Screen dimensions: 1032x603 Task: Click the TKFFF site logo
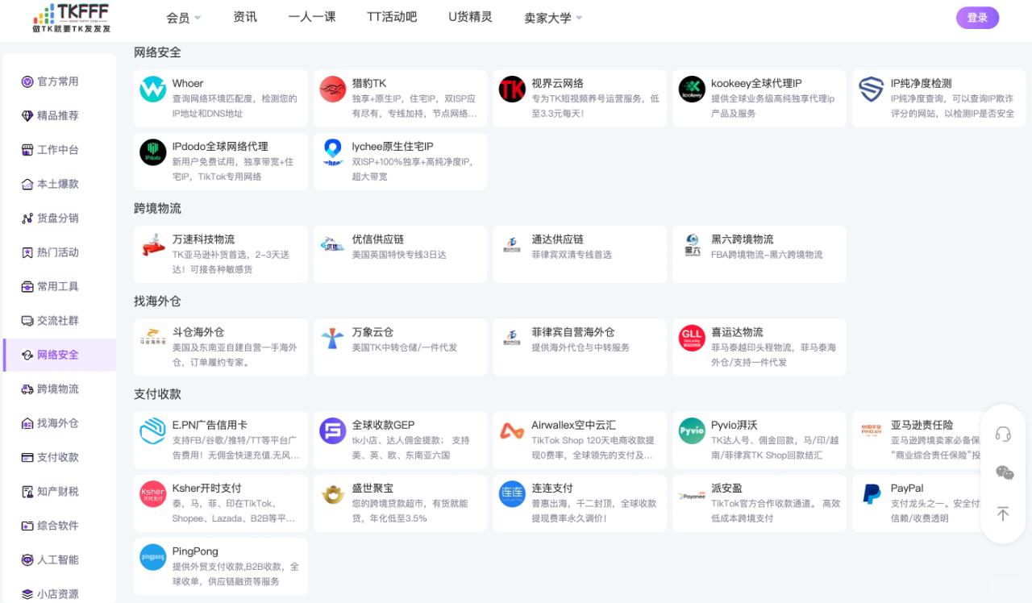click(x=71, y=17)
